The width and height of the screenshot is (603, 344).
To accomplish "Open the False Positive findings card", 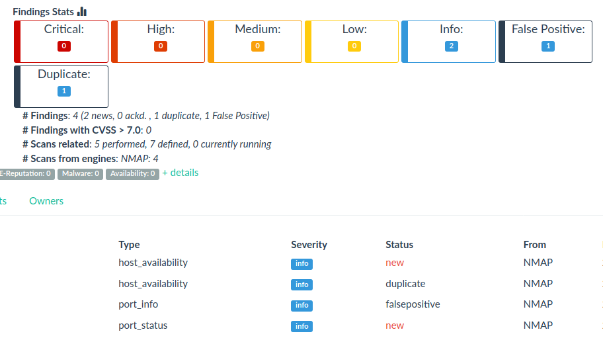I will coord(545,42).
